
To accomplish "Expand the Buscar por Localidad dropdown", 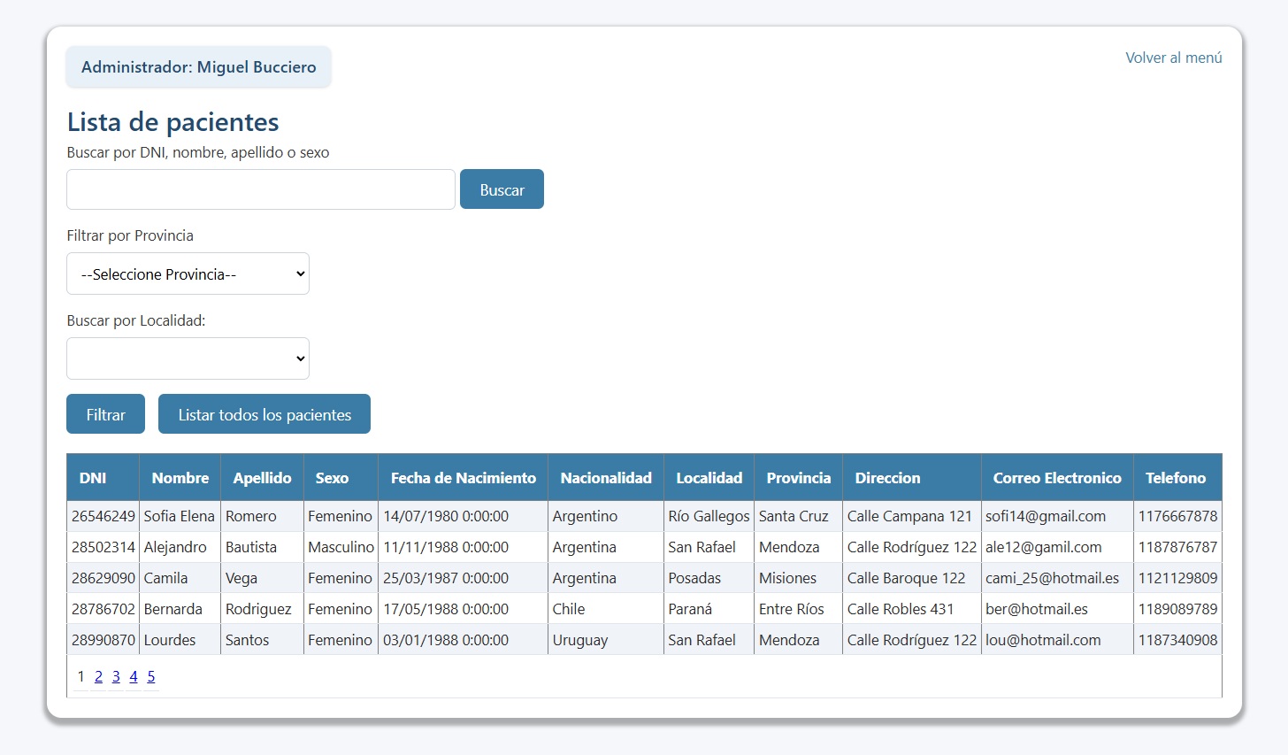I will (x=188, y=358).
